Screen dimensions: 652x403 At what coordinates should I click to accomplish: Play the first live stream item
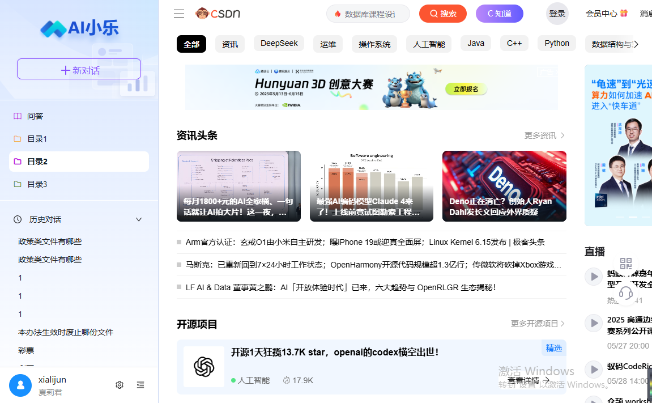[x=594, y=277]
